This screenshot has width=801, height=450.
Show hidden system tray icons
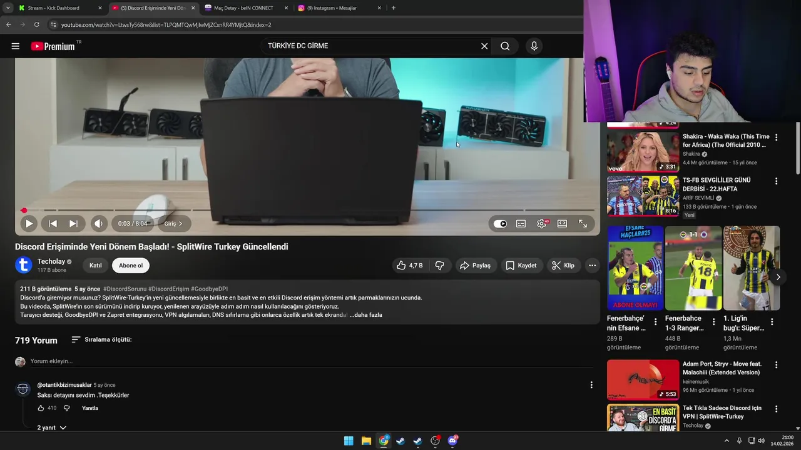727,441
